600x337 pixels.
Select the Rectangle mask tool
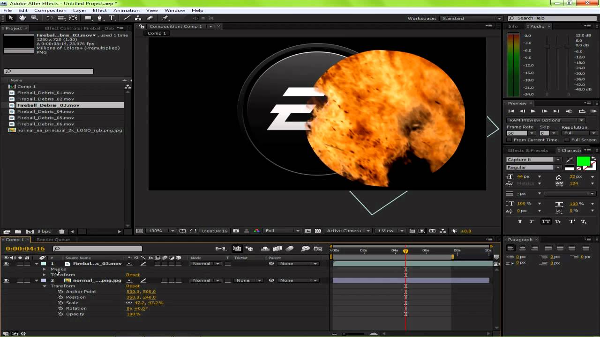88,18
